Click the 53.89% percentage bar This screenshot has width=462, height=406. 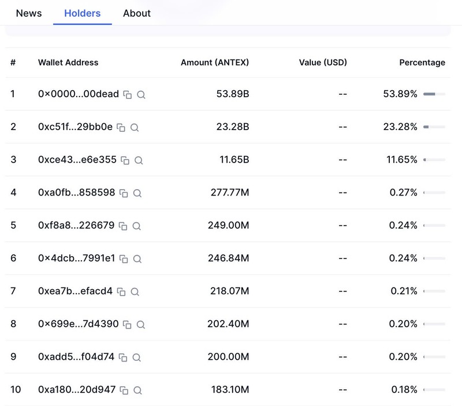click(434, 94)
